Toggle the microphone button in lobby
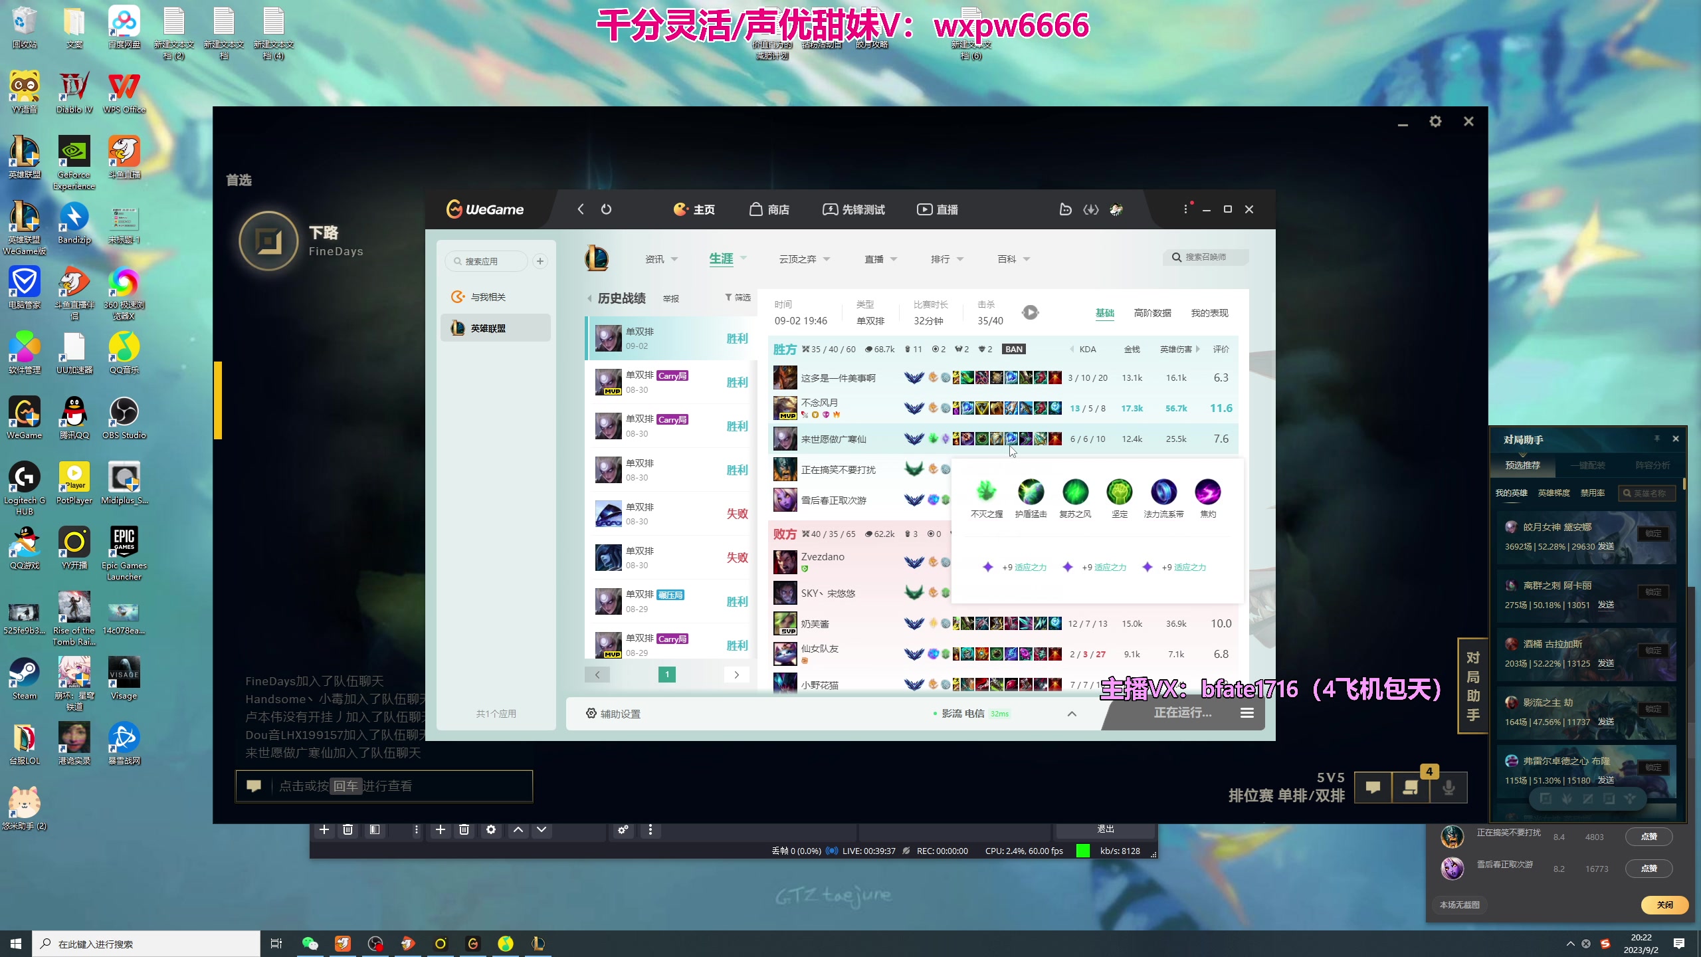 (1449, 788)
